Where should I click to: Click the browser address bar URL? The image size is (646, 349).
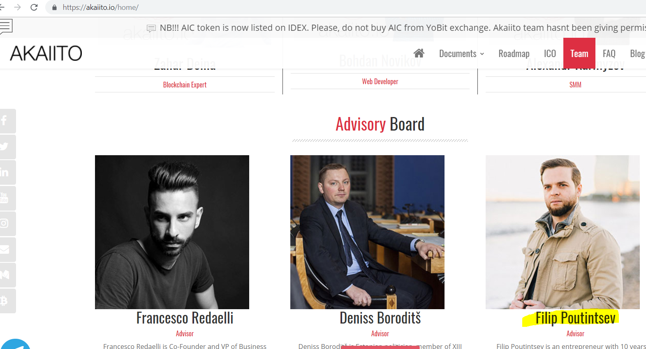pos(101,7)
